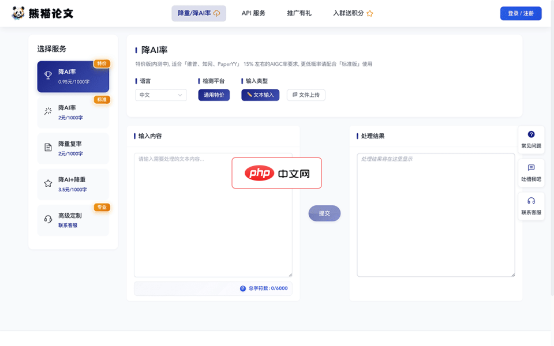554x346 pixels.
Task: Select the 标准 降AI率 2元/1000字 card
Action: point(73,112)
